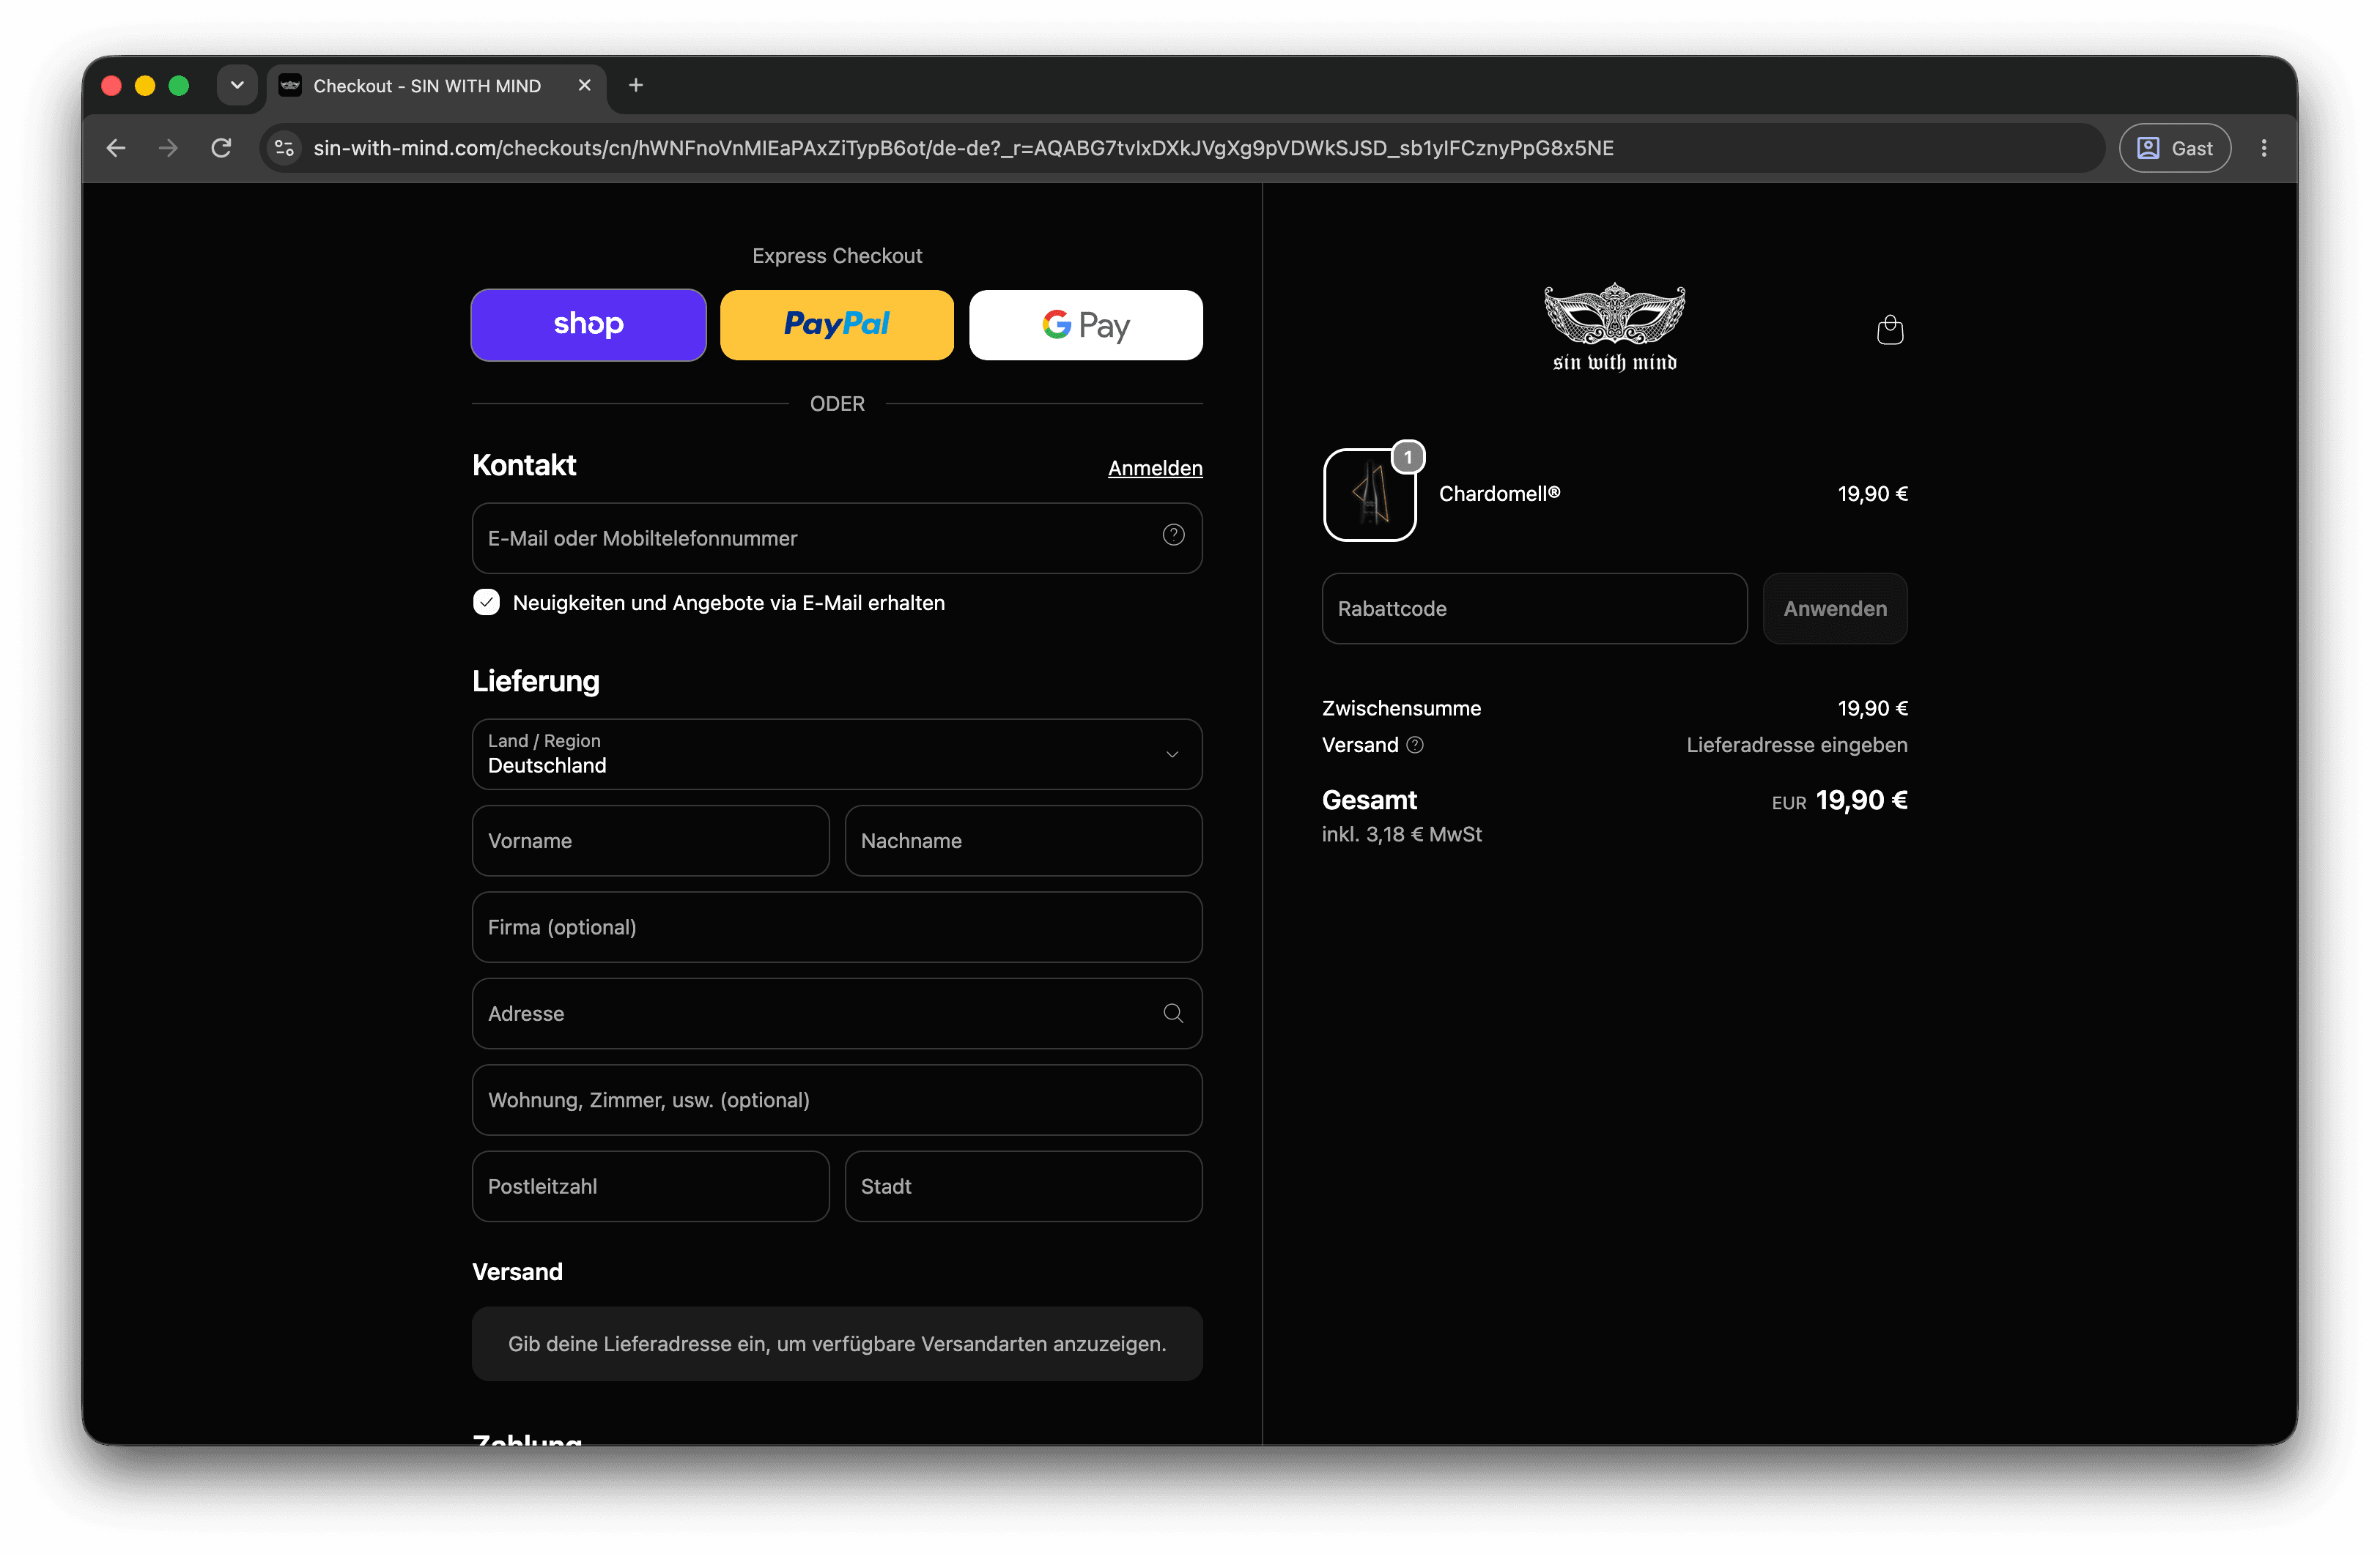Open a new browser tab
The width and height of the screenshot is (2380, 1554).
(636, 85)
